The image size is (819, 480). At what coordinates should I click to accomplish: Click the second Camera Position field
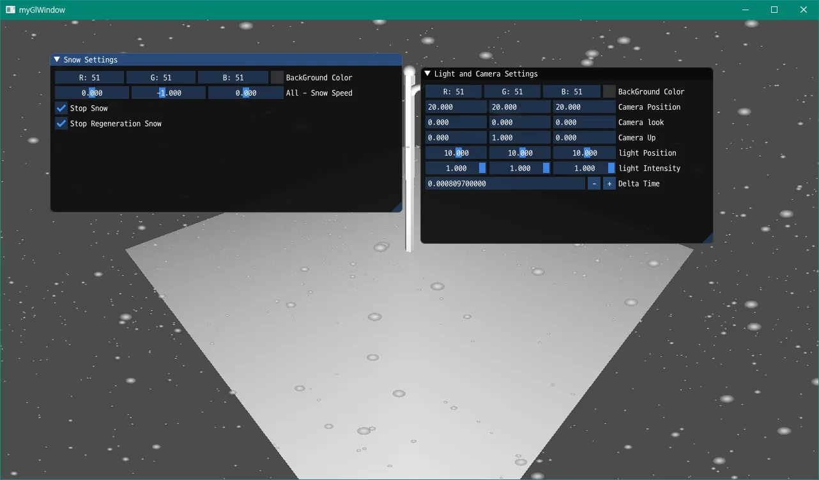(520, 107)
